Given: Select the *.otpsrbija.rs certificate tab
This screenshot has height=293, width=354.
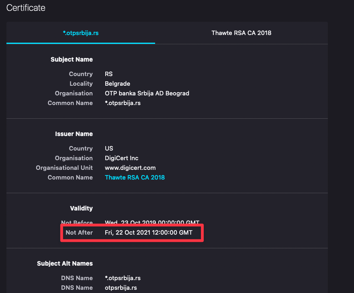Looking at the screenshot, I should click(81, 33).
